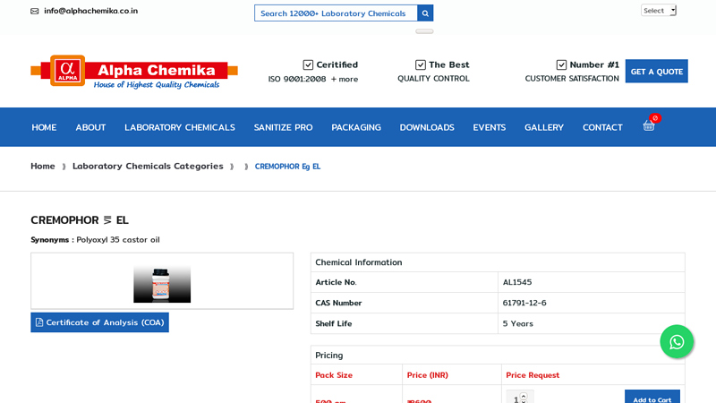Open the Select language dropdown
This screenshot has height=403, width=716.
(658, 11)
